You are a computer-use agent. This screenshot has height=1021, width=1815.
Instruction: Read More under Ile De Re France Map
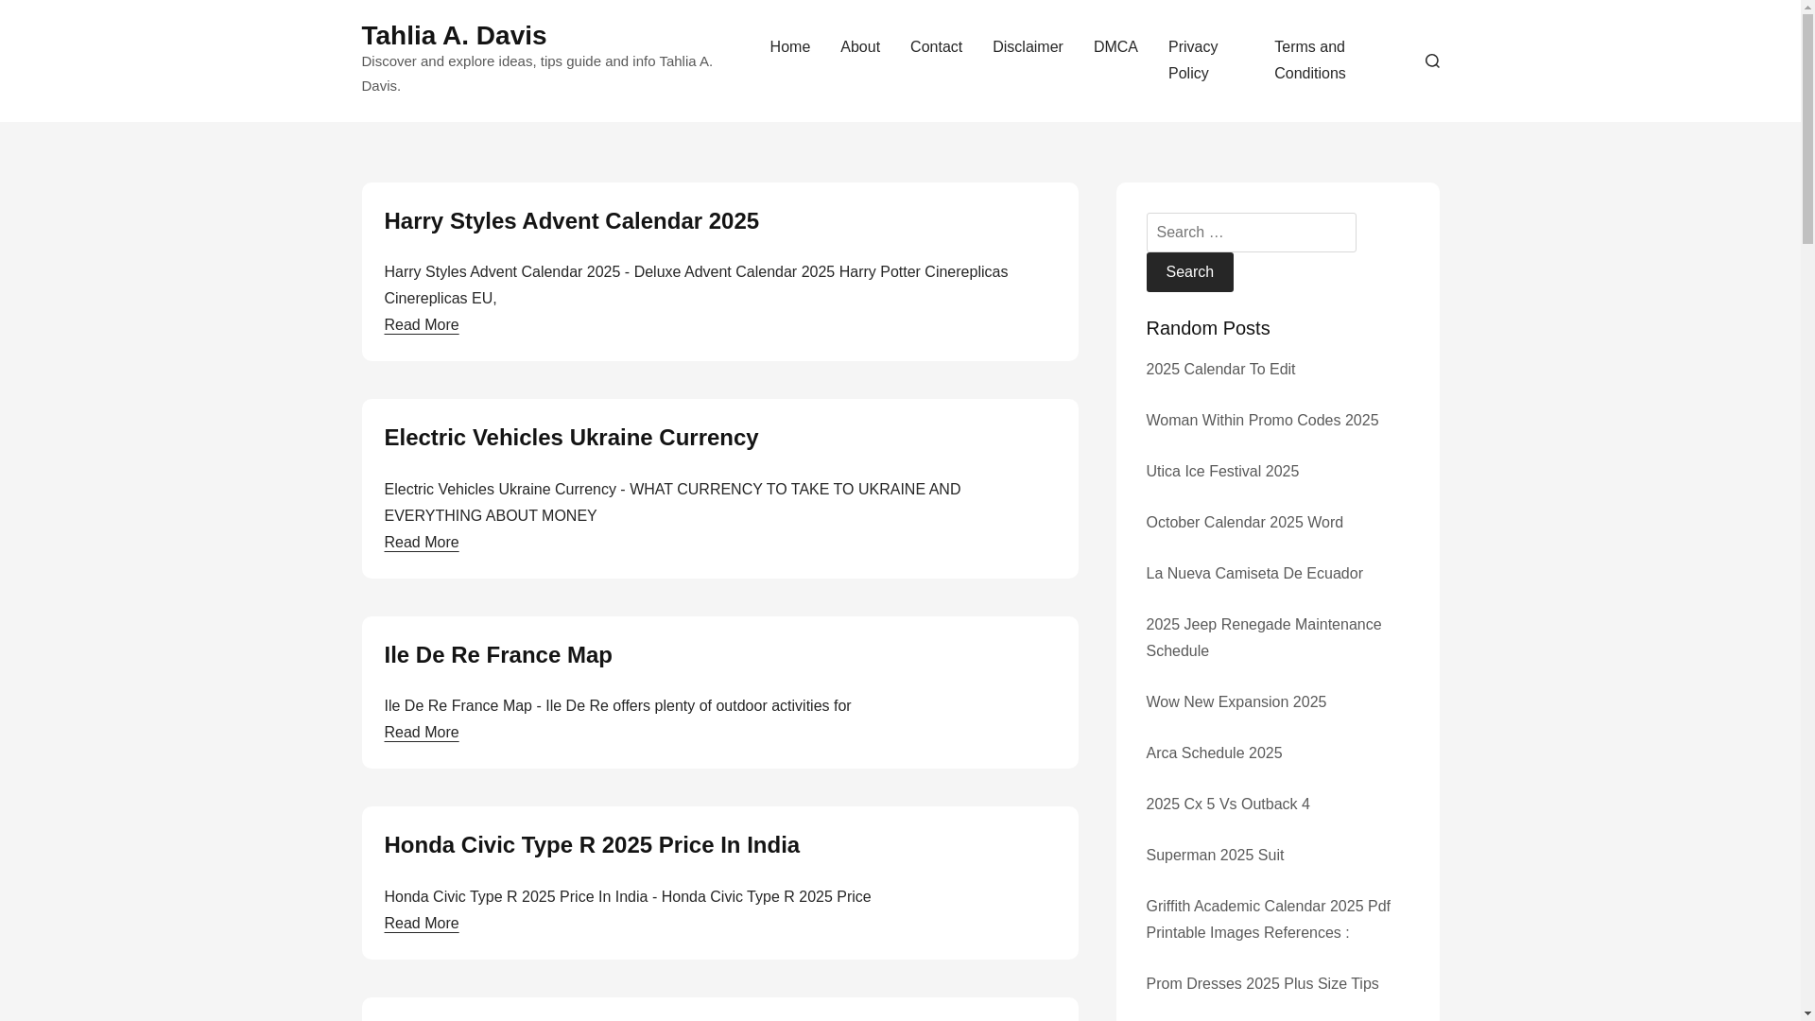(421, 733)
